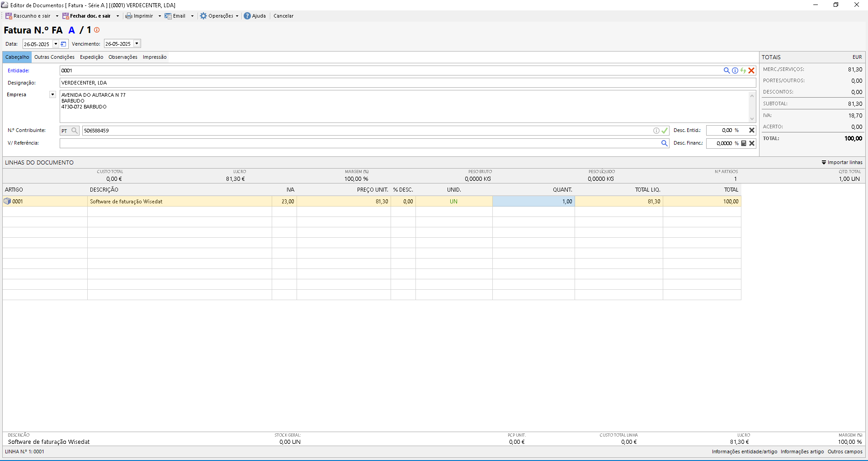The image size is (868, 461).
Task: Refresh entity data with green arrows icon
Action: click(743, 71)
